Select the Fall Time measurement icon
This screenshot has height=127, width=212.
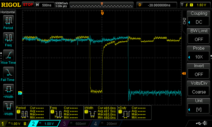[8, 72]
